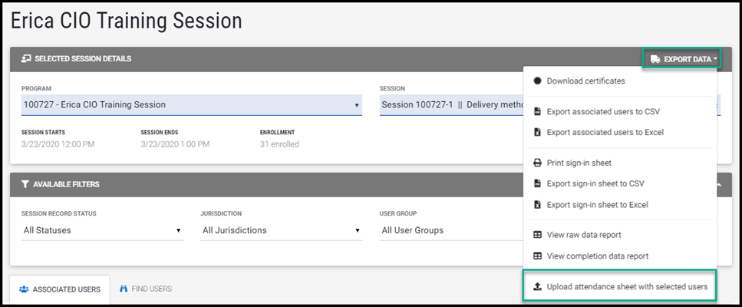Viewport: 742px width, 307px height.
Task: Open the Program dropdown selector
Action: click(x=191, y=104)
